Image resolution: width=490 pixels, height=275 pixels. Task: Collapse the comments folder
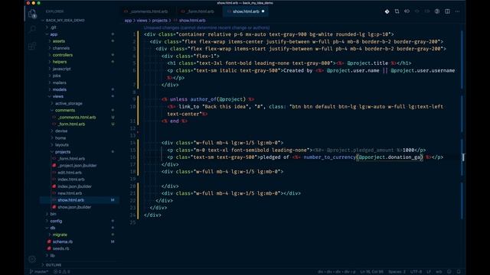[x=65, y=110]
